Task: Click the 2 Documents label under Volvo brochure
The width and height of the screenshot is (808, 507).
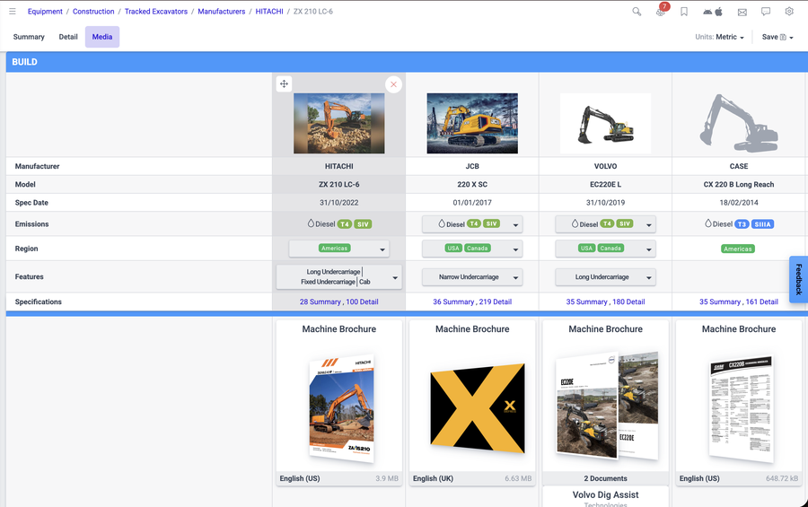Action: (x=605, y=478)
